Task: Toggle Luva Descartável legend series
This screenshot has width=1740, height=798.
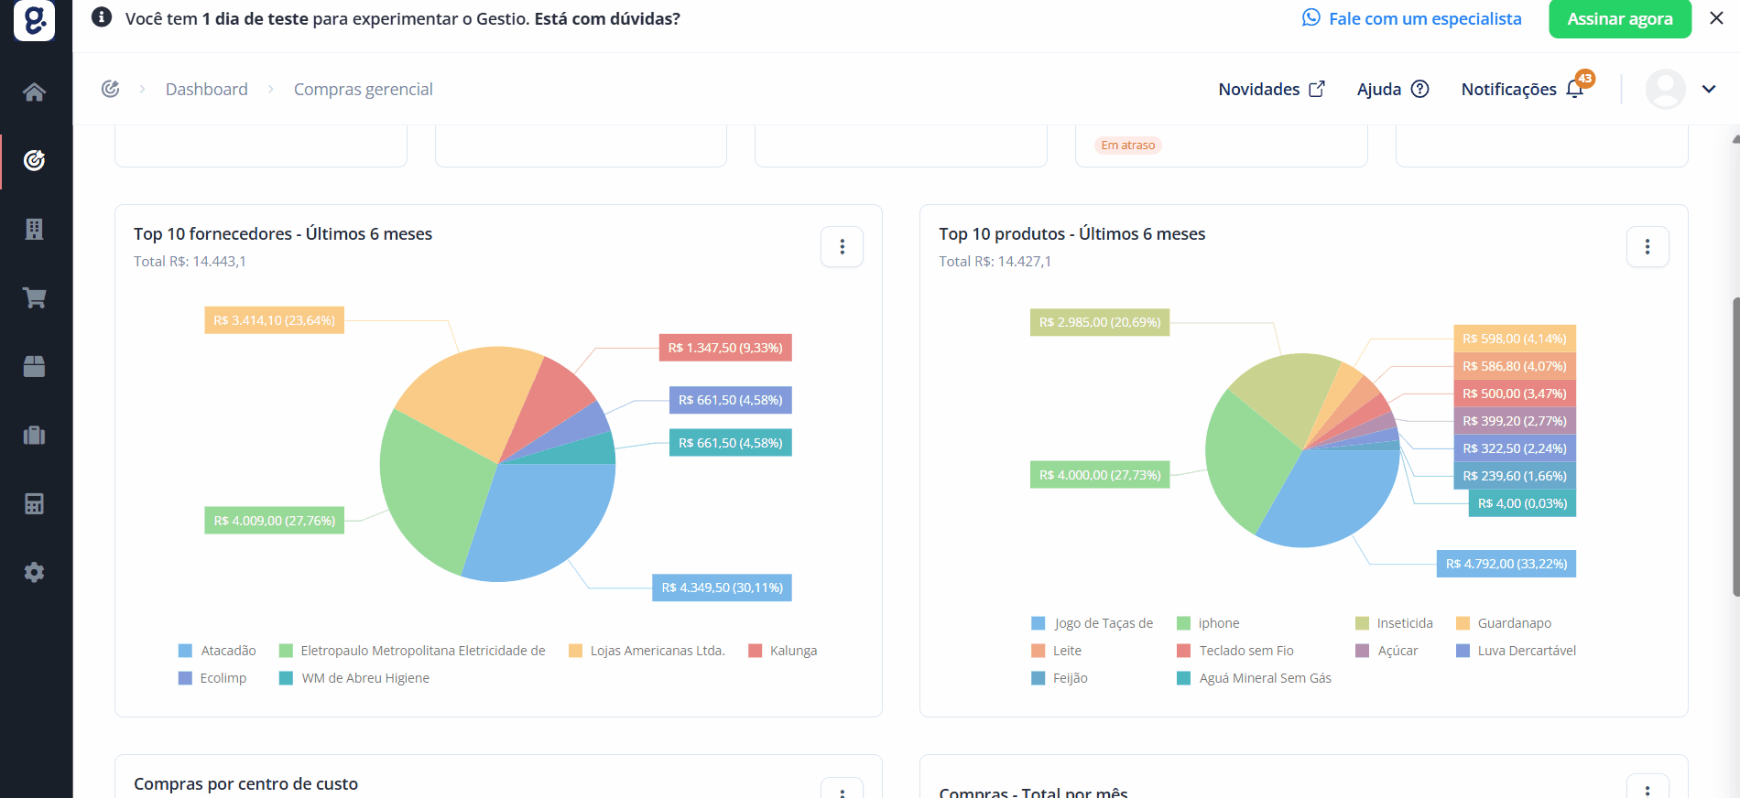Action: click(1517, 651)
